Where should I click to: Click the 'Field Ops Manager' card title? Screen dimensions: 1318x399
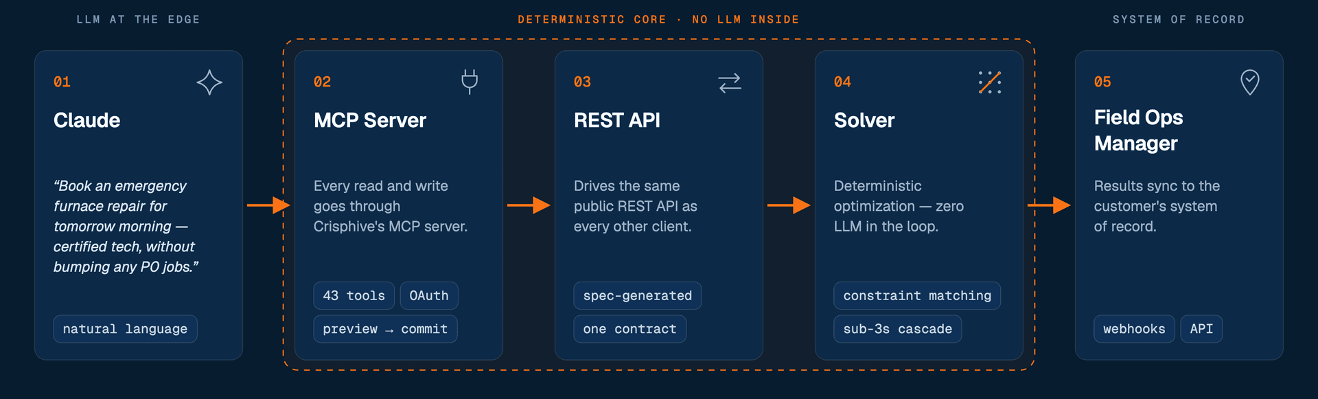1138,130
